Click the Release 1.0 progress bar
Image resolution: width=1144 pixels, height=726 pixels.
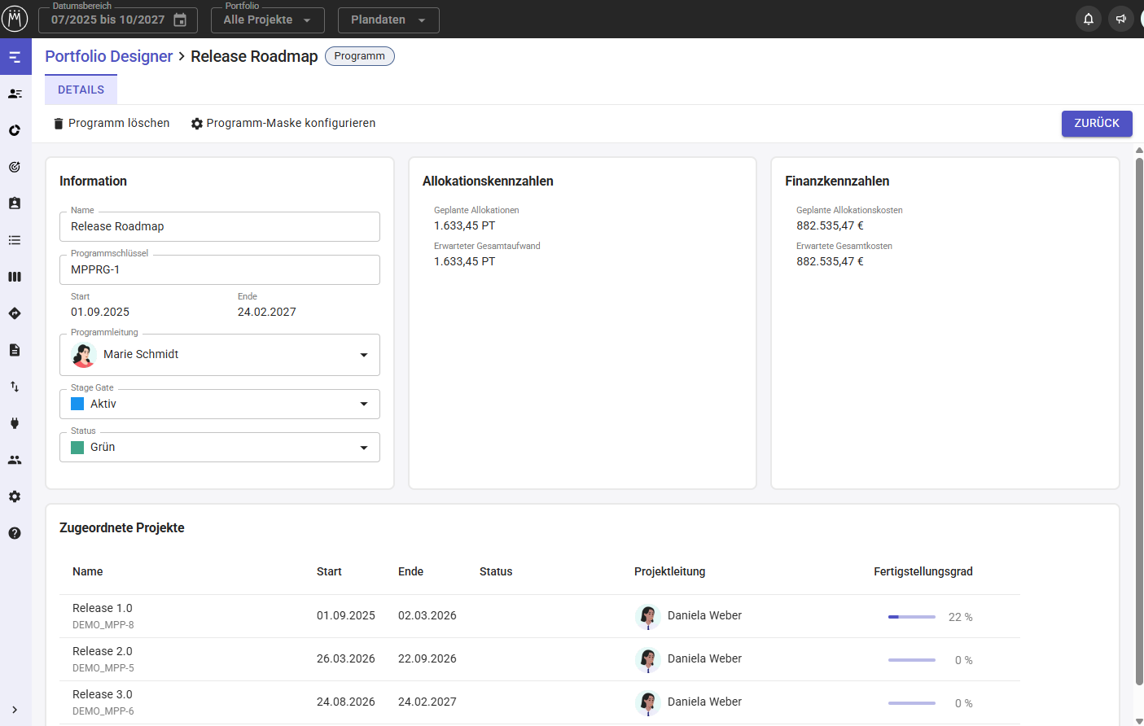click(x=911, y=617)
